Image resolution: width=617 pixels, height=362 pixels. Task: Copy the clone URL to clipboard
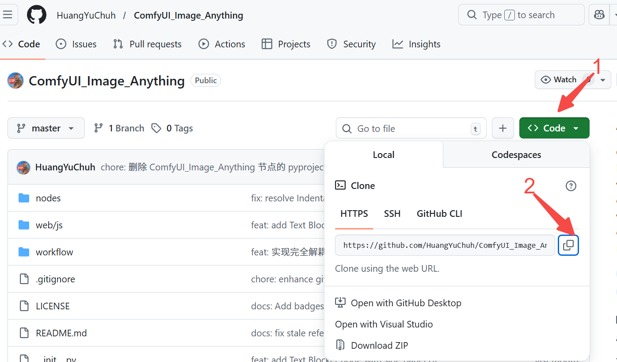point(568,245)
